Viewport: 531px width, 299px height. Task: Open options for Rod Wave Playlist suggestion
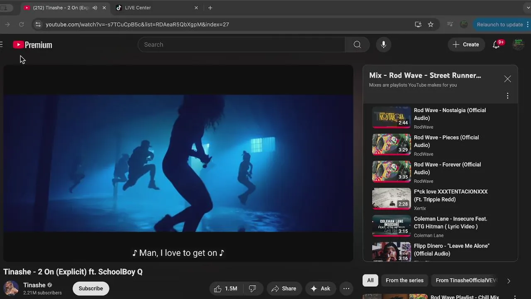[x=515, y=297]
